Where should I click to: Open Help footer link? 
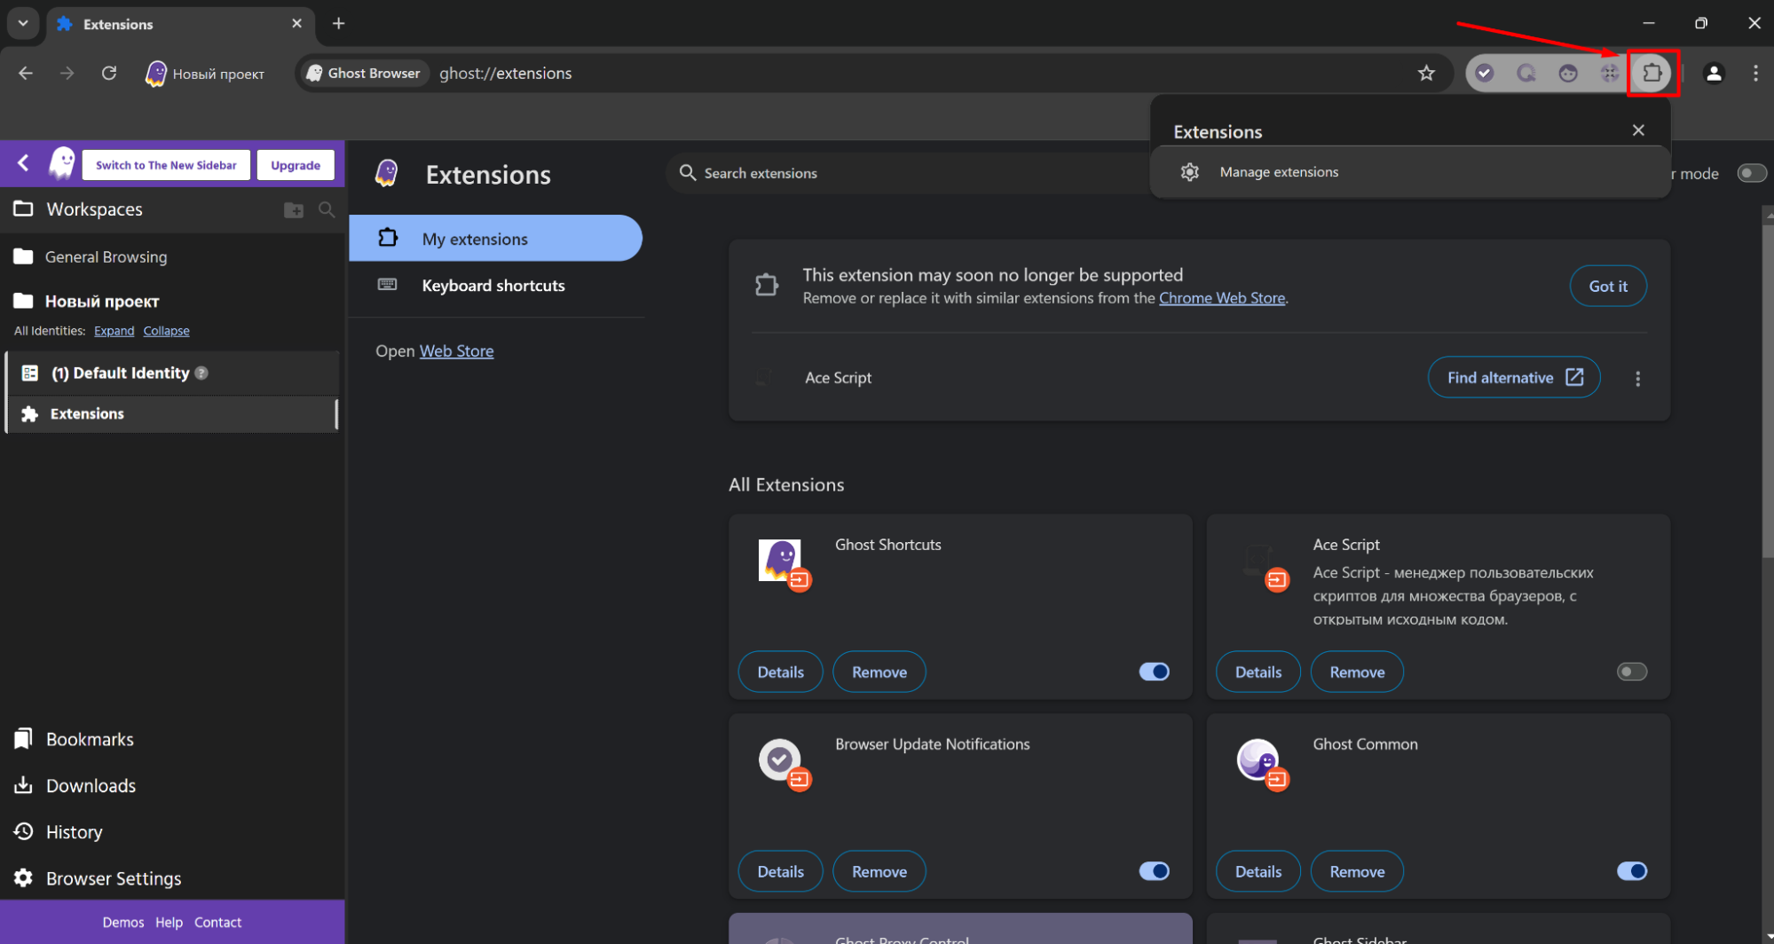pyautogui.click(x=169, y=923)
